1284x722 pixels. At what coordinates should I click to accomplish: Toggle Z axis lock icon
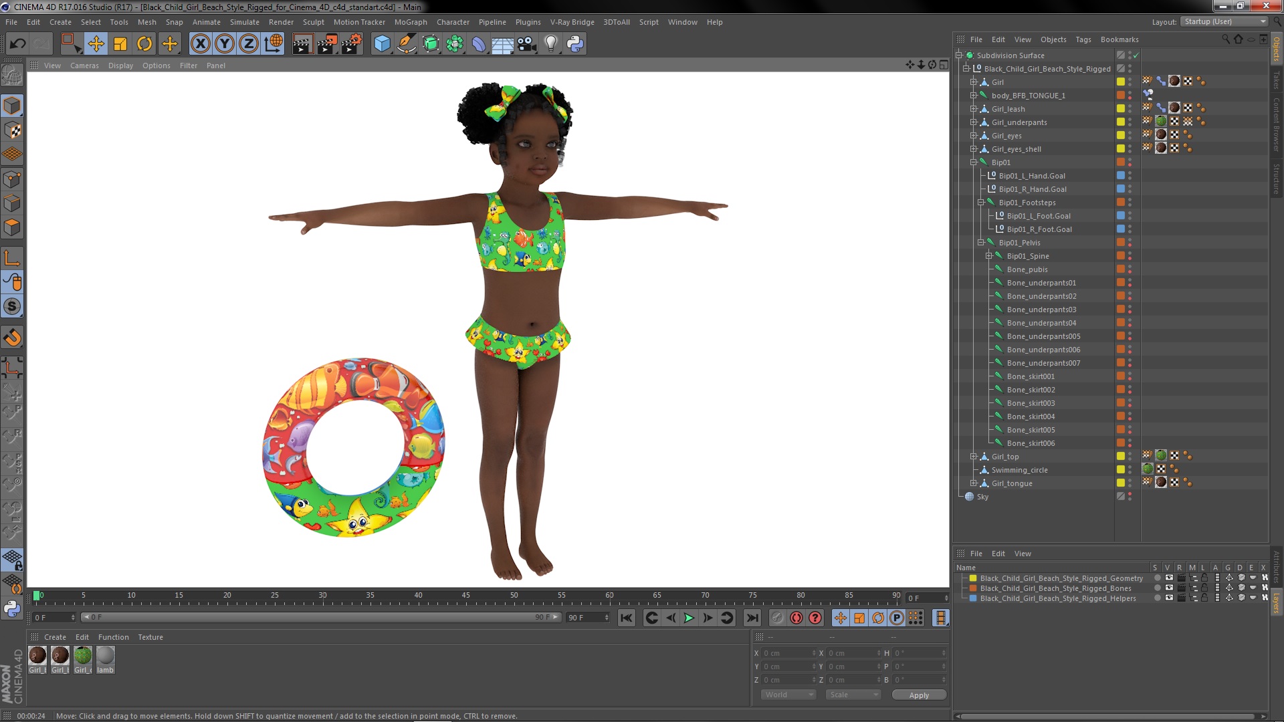pyautogui.click(x=249, y=44)
